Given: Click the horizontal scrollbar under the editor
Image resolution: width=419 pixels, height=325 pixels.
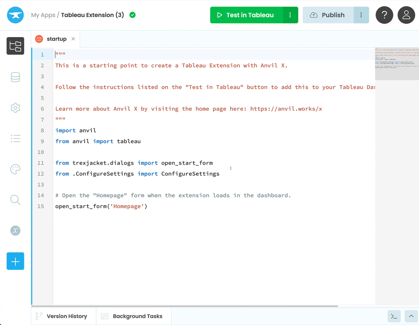Looking at the screenshot, I should [185, 306].
